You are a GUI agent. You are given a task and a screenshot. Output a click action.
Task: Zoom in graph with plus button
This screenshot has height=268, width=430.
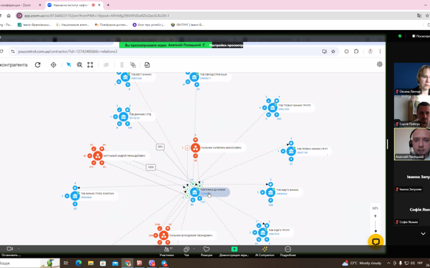[x=375, y=216]
